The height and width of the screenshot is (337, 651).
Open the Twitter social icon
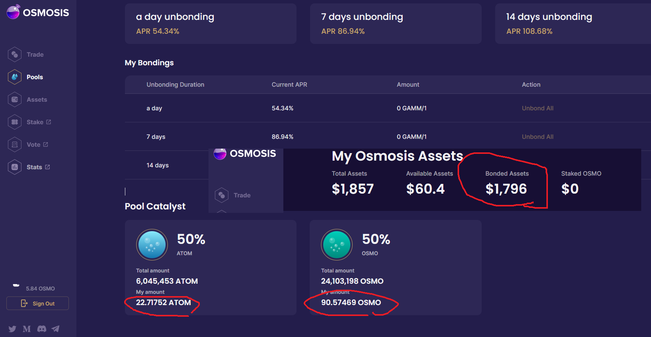tap(12, 329)
